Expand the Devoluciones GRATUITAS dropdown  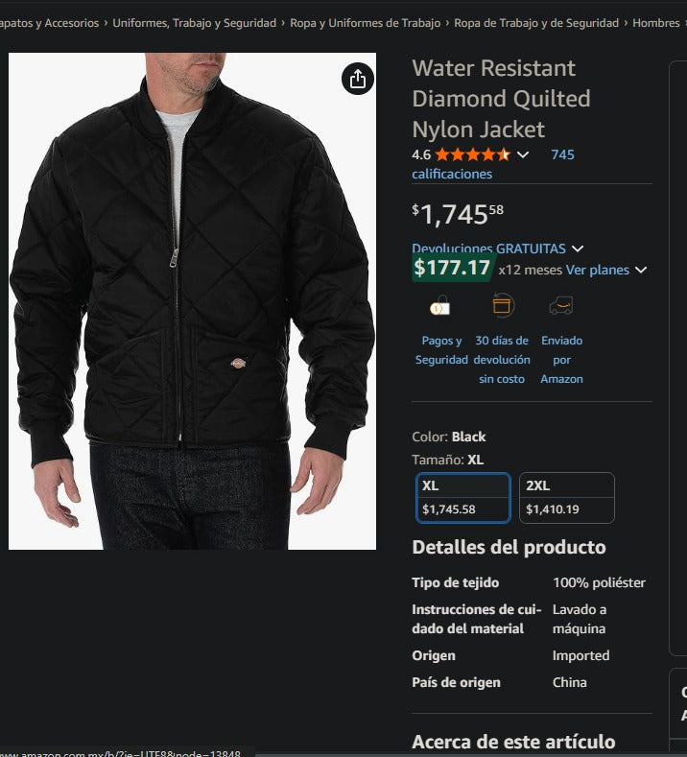[x=578, y=248]
